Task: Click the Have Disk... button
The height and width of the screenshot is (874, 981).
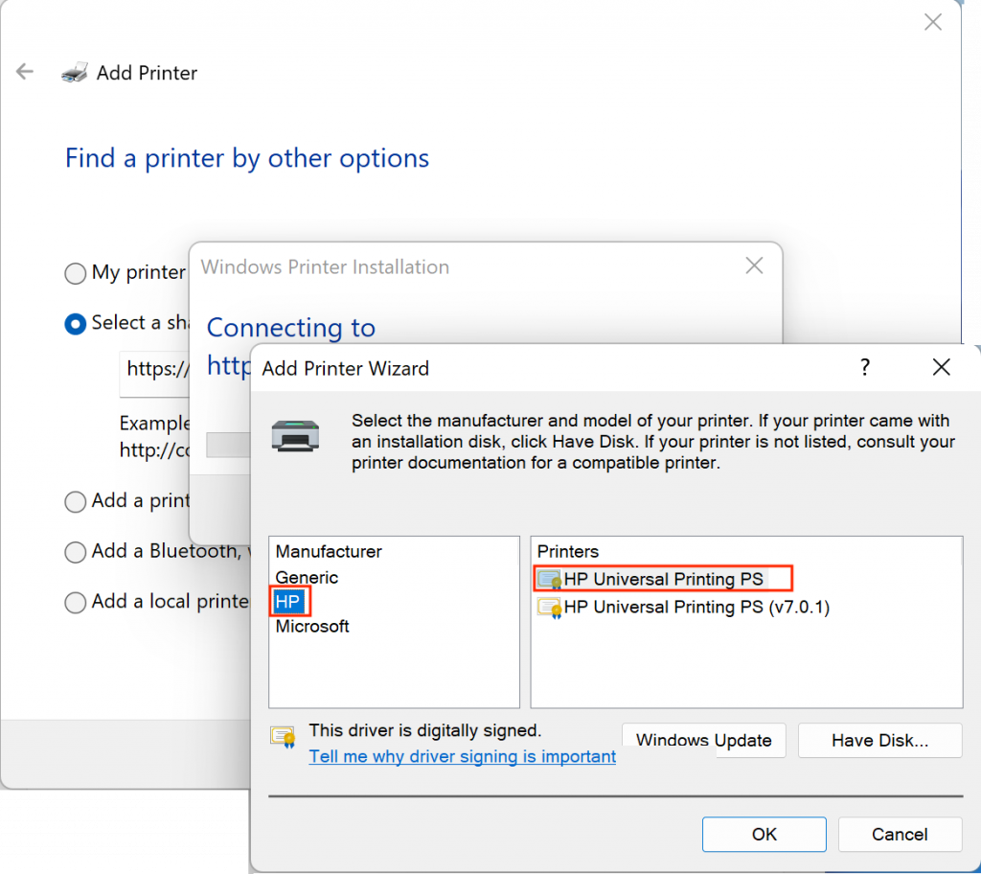Action: pos(879,740)
